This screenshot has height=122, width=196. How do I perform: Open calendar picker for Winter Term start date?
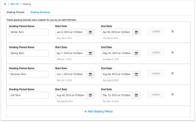click(90, 32)
